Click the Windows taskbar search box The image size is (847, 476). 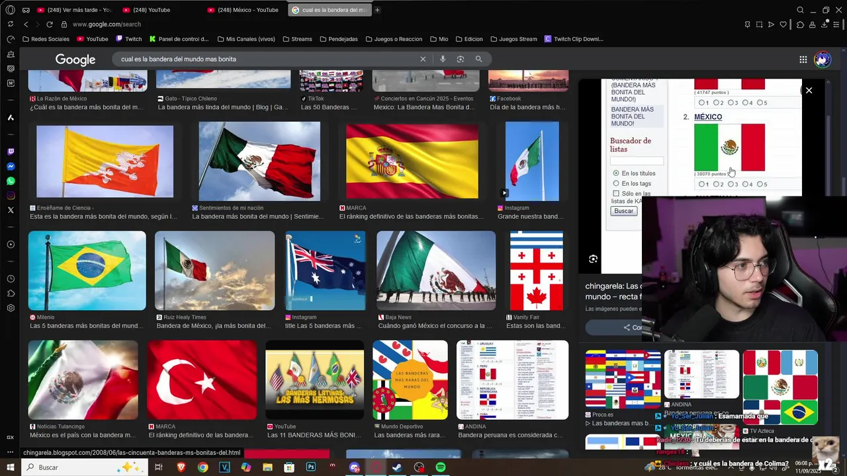86,467
